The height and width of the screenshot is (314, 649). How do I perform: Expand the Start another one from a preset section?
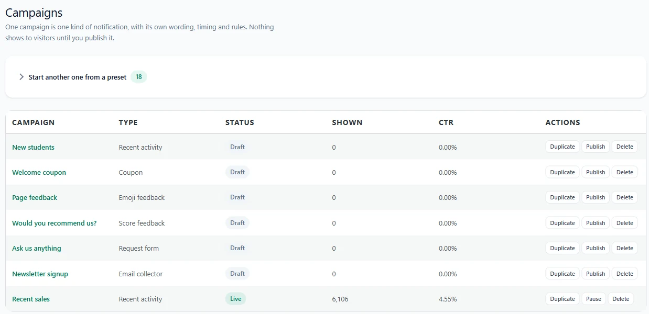pos(78,77)
